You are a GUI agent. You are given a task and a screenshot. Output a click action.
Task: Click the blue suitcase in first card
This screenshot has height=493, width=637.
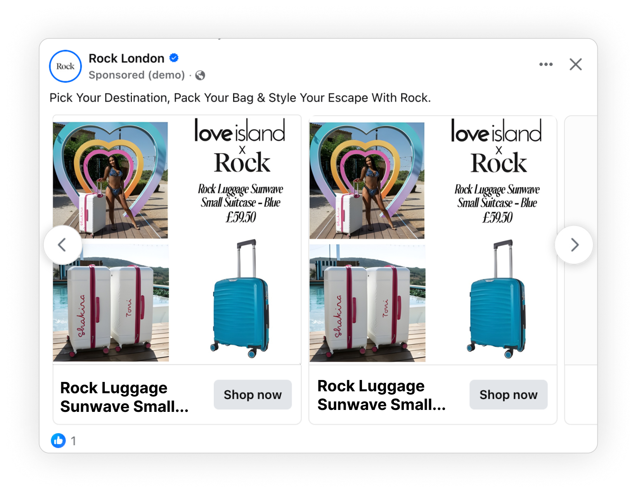pyautogui.click(x=240, y=298)
